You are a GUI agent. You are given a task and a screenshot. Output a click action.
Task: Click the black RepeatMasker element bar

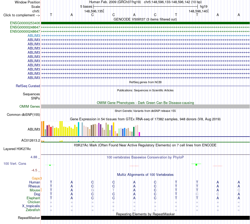[145, 218]
